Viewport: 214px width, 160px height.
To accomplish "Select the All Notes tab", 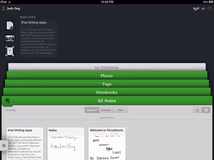I will (x=107, y=100).
